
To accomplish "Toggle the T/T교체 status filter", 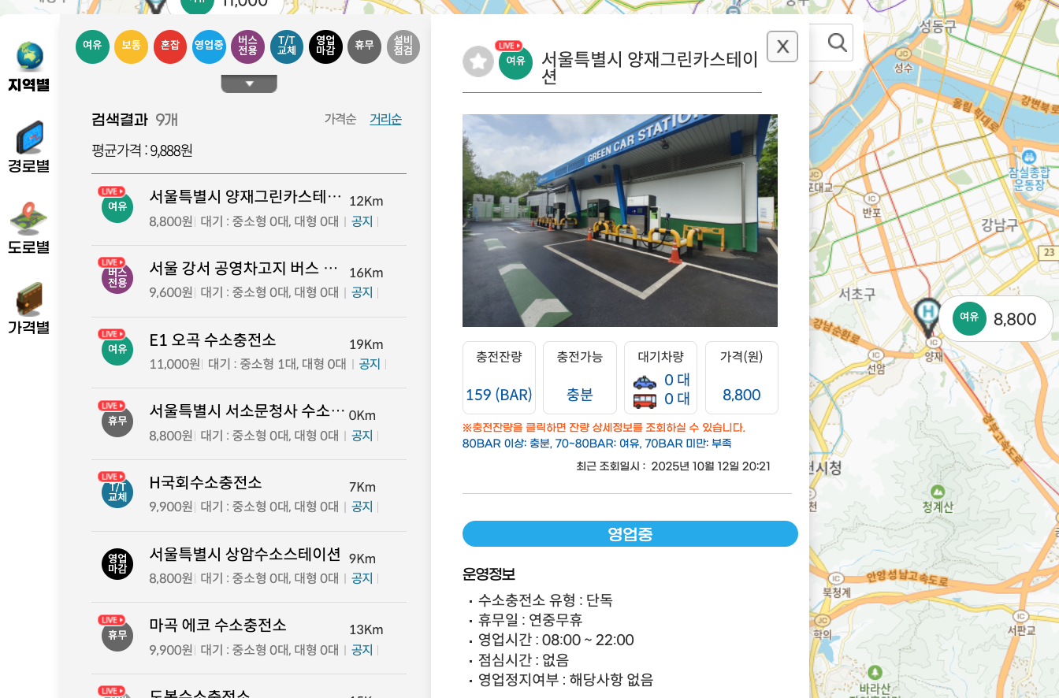I will (x=287, y=46).
